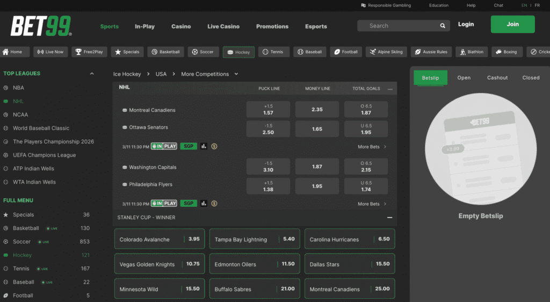Pick Dallas Stars at 15.50
The height and width of the screenshot is (302, 550).
[350, 264]
